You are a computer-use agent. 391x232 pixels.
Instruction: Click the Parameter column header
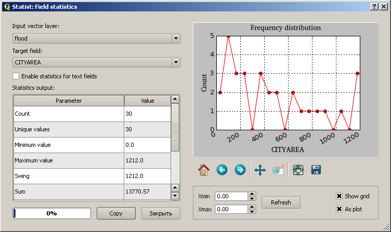69,101
